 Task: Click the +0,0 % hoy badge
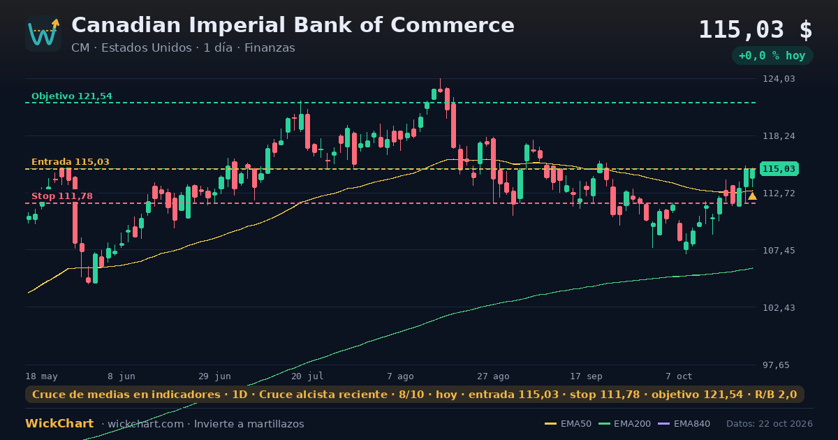click(772, 56)
